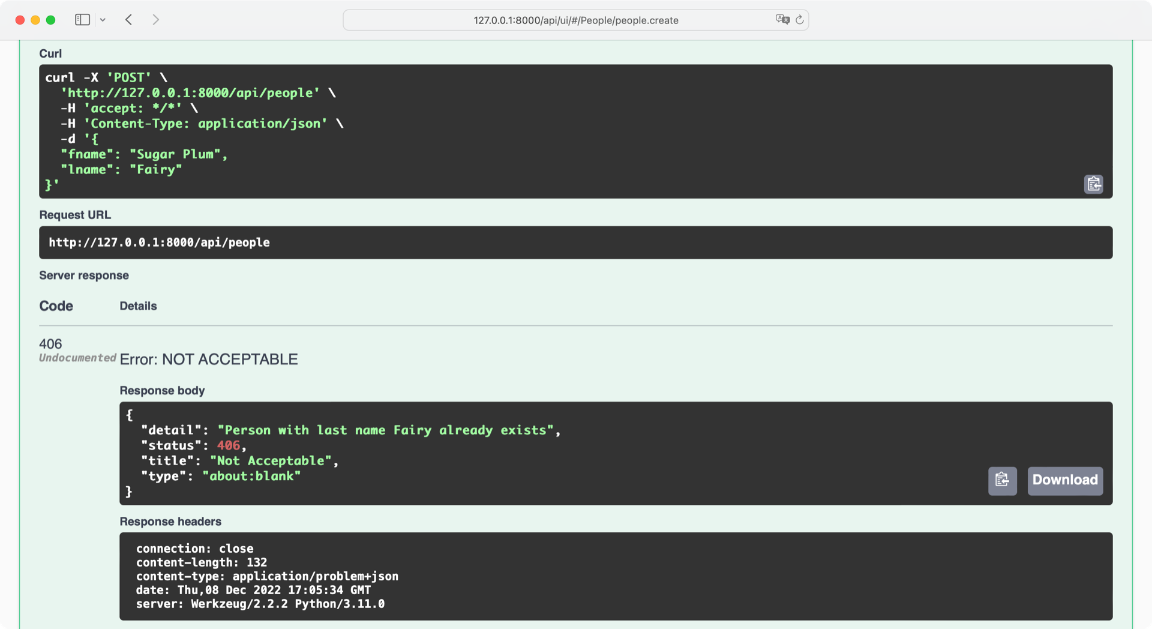Toggle the Safari sidebar
The image size is (1152, 629).
click(82, 19)
